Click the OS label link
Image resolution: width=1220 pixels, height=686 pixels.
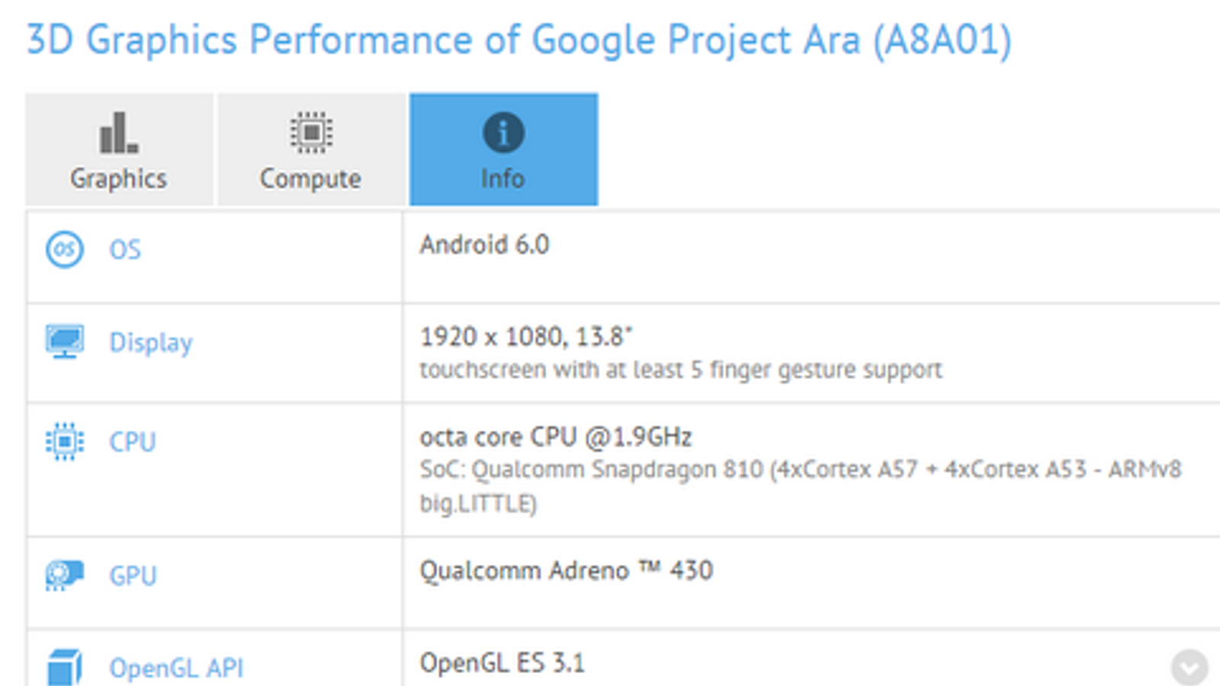click(x=125, y=250)
